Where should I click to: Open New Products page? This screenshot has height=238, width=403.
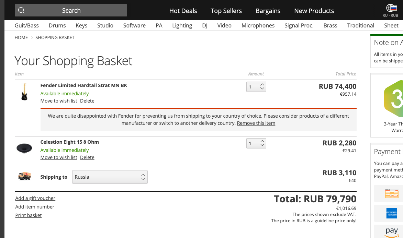click(314, 11)
